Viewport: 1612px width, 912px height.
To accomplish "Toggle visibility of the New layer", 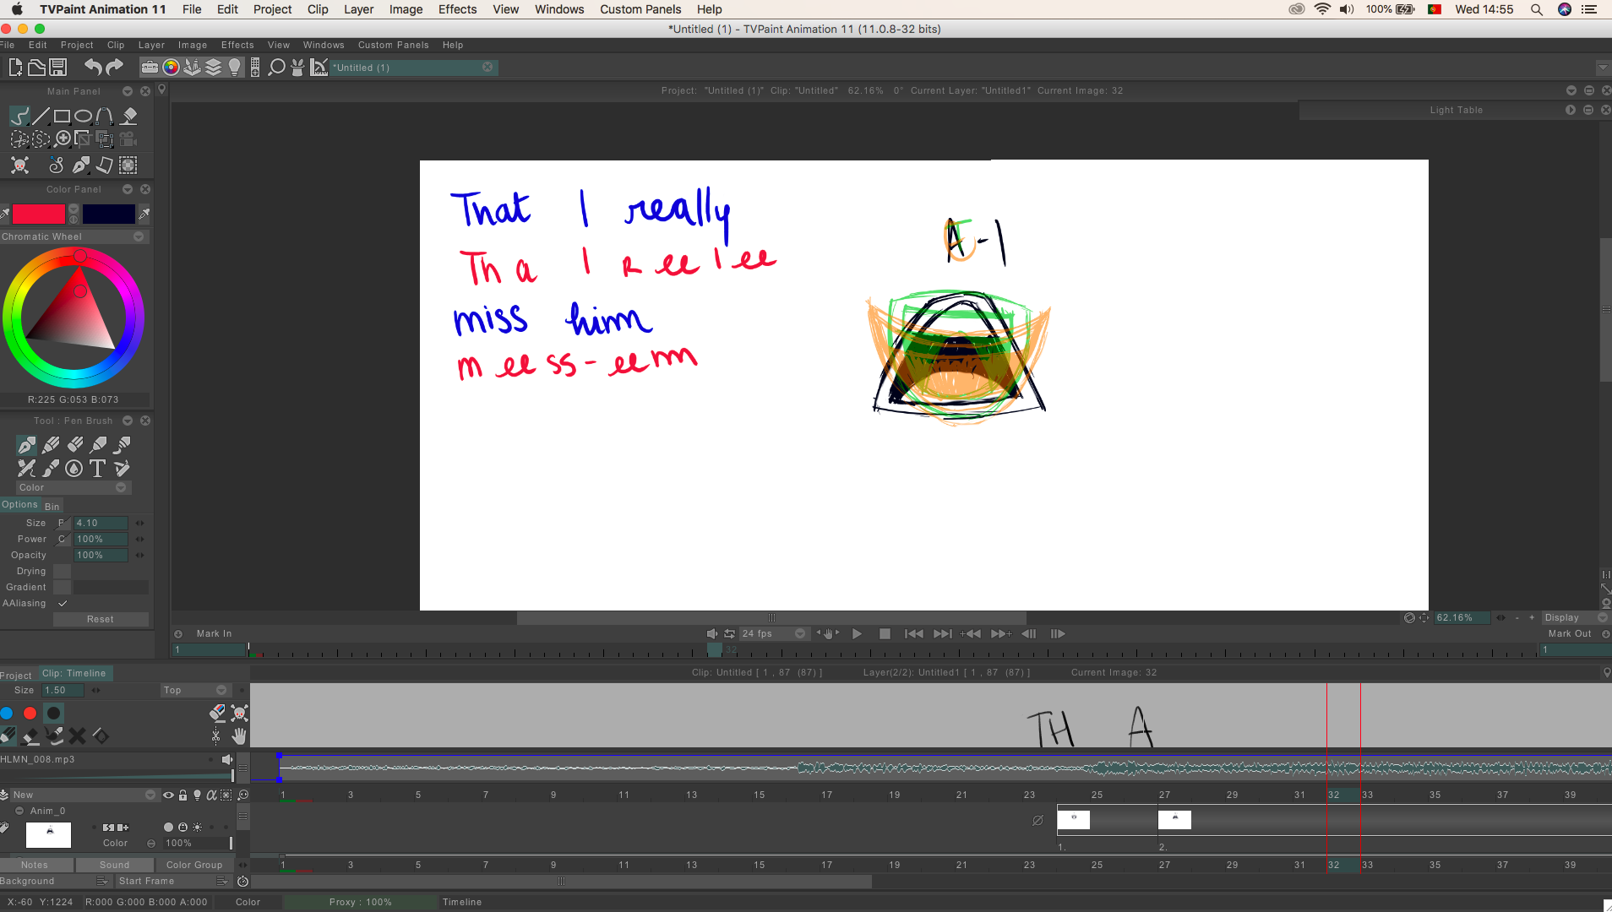I will pyautogui.click(x=170, y=795).
